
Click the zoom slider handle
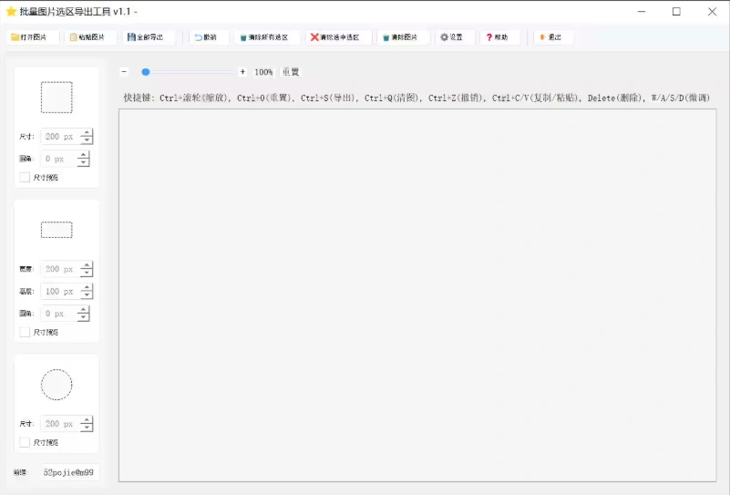pos(146,72)
